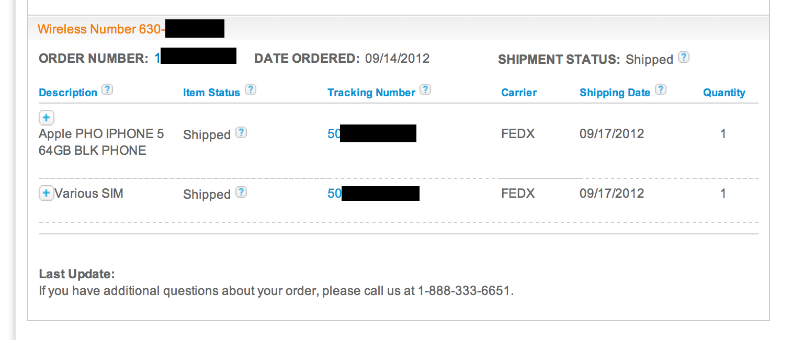Expand the Various SIM item details
This screenshot has width=792, height=340.
(x=47, y=194)
